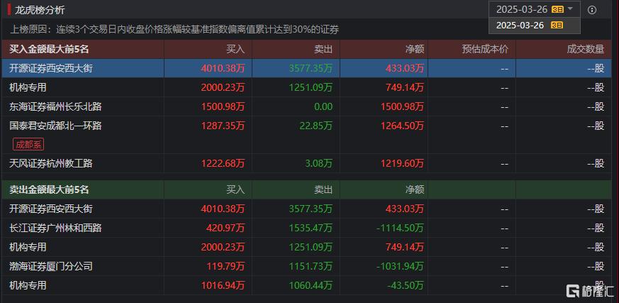Select 机构专用 row in the buy-side table
The height and width of the screenshot is (303, 619).
click(306, 87)
